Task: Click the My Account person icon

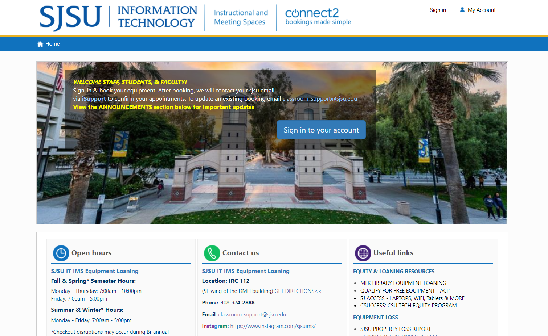Action: [462, 10]
